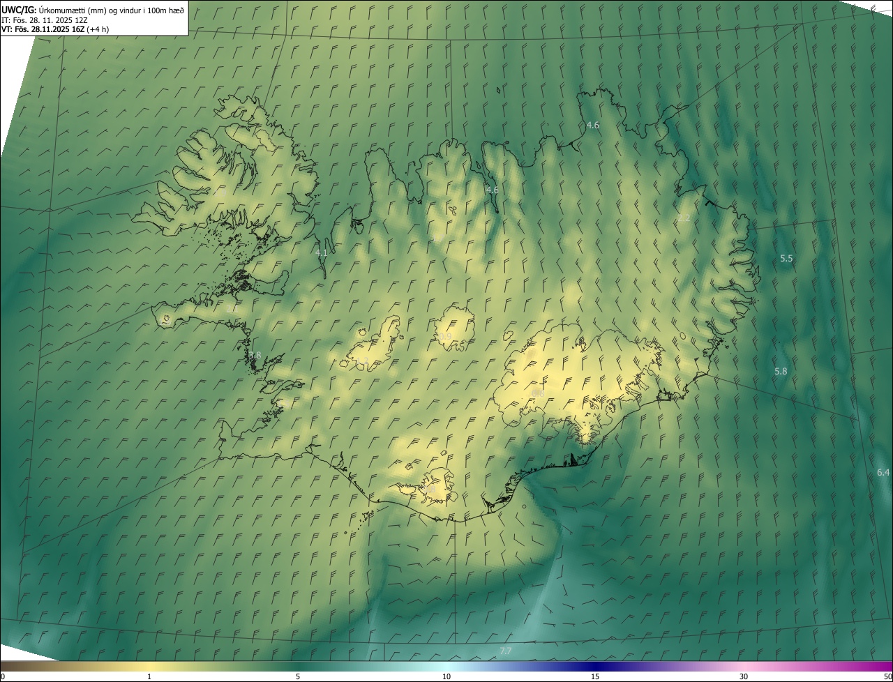Click the 7.7 value label on the map
Screen dimensions: 893x682
coord(506,651)
